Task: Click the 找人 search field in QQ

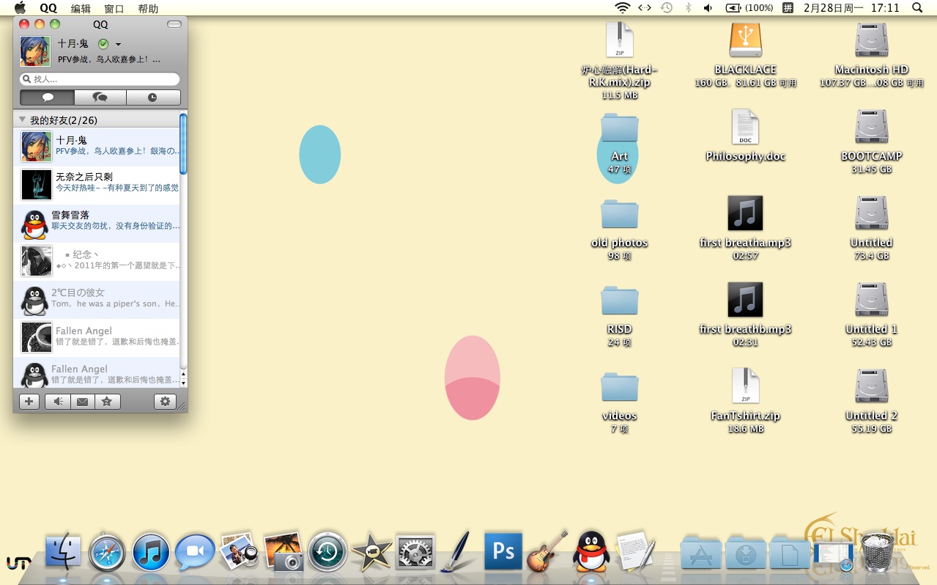Action: (x=100, y=79)
